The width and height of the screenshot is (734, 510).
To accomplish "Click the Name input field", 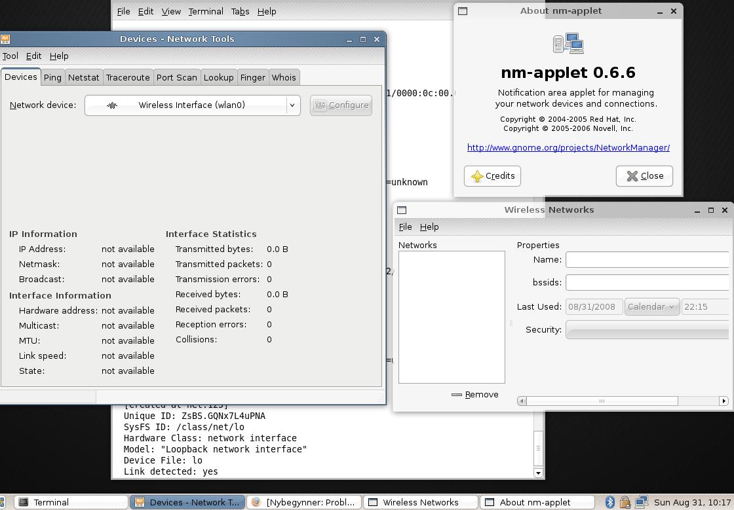I will [647, 260].
